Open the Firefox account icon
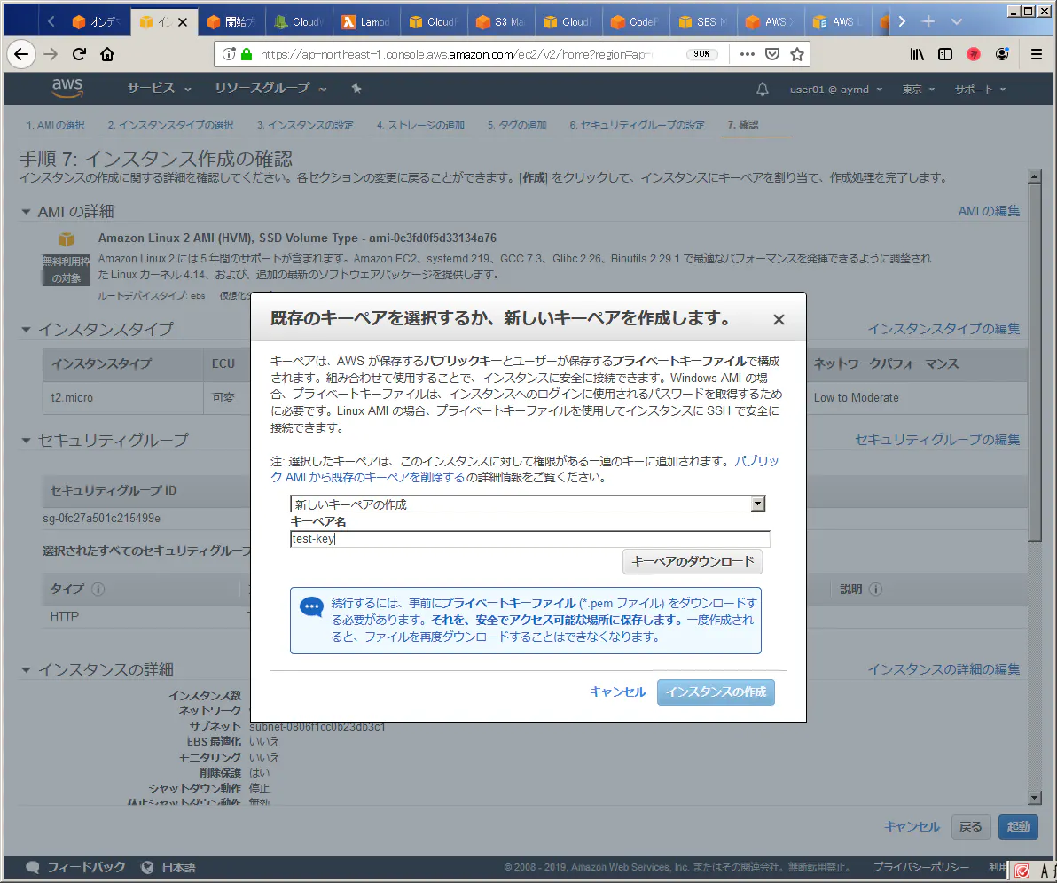The image size is (1057, 883). (1002, 54)
